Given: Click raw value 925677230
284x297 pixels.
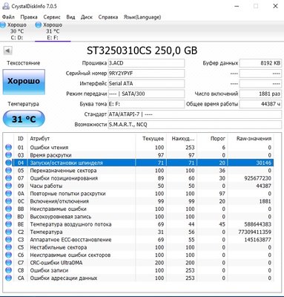Looking at the screenshot, I should tap(258, 178).
